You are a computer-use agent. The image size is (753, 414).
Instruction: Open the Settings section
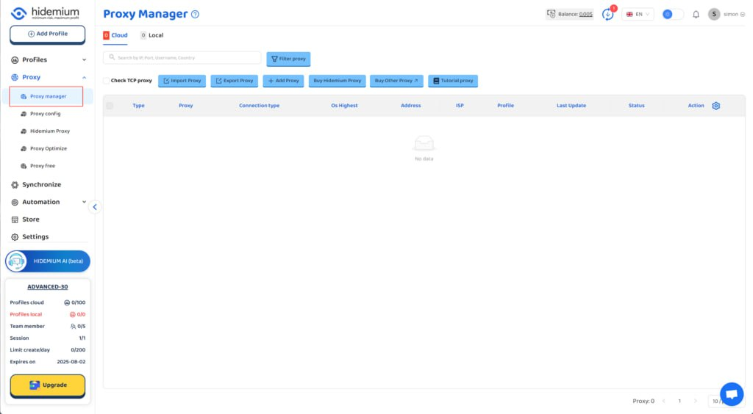pyautogui.click(x=35, y=236)
